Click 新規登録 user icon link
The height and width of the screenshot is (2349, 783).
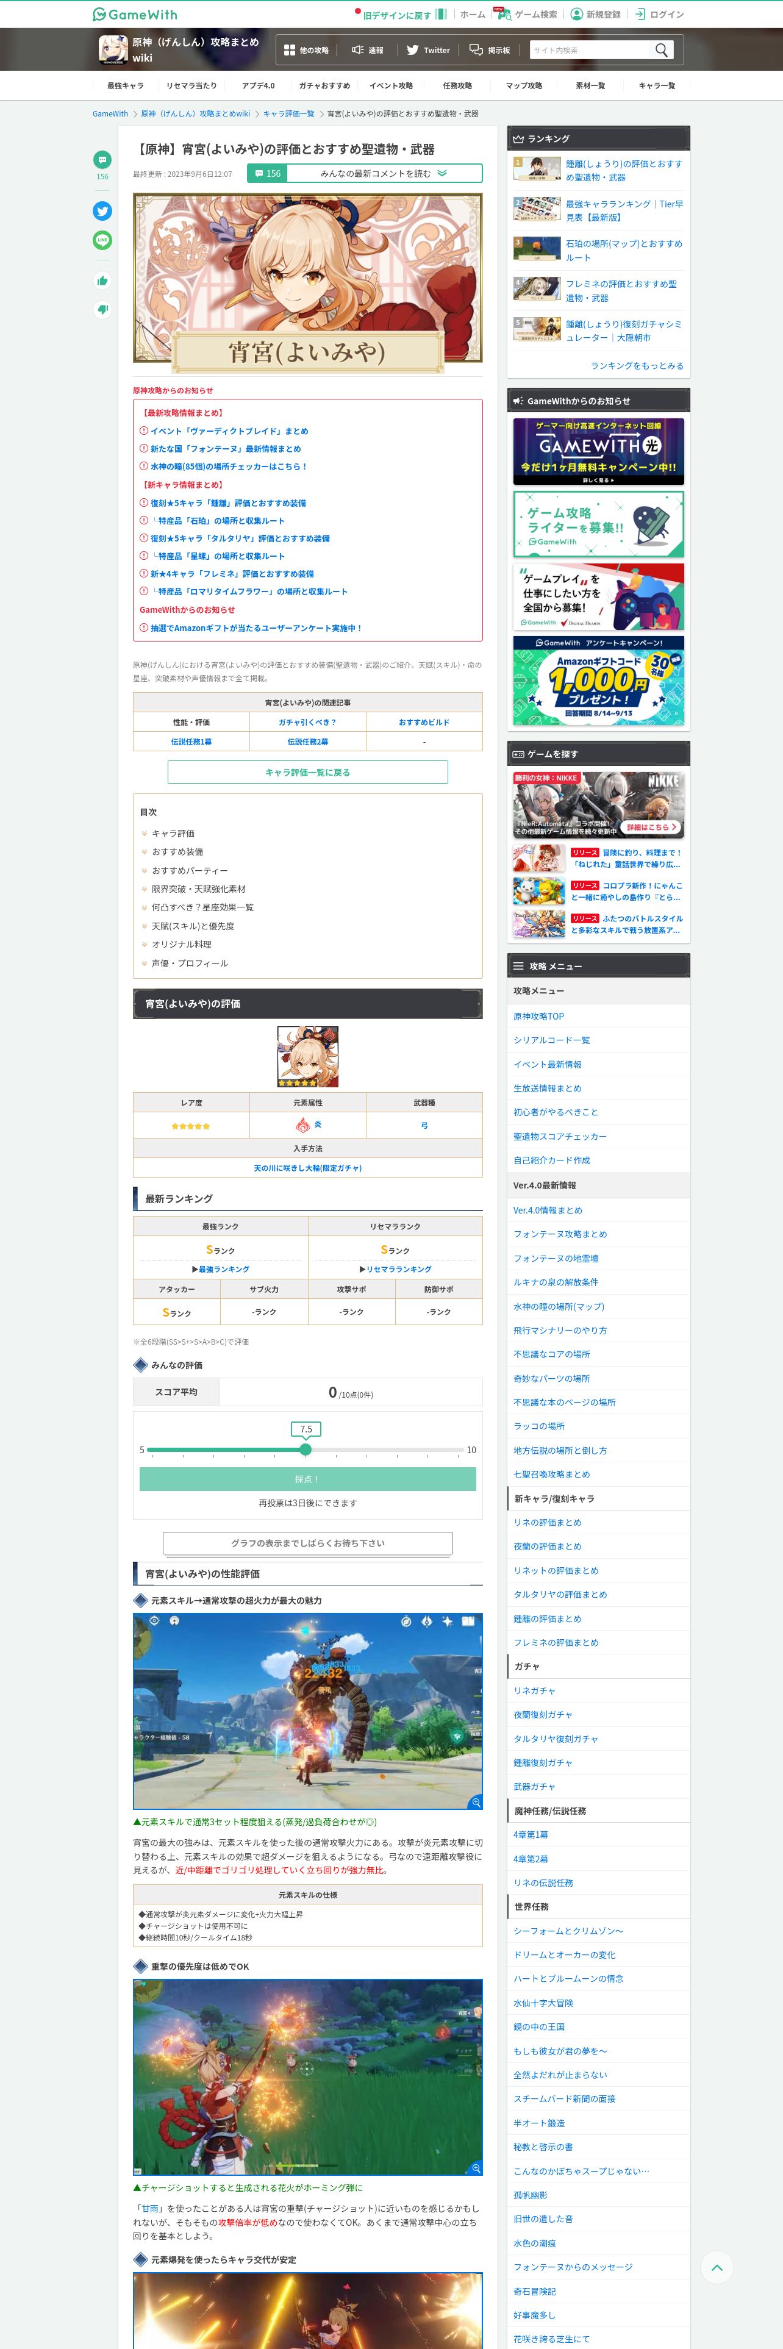(x=595, y=13)
